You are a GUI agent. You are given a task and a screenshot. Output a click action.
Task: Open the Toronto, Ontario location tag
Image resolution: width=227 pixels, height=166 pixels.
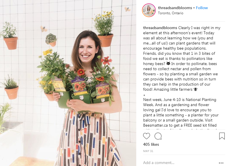[171, 13]
